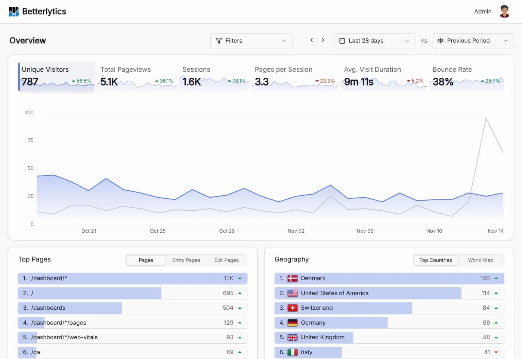522x359 pixels.
Task: Click the calendar icon in the date picker
Action: [x=342, y=40]
